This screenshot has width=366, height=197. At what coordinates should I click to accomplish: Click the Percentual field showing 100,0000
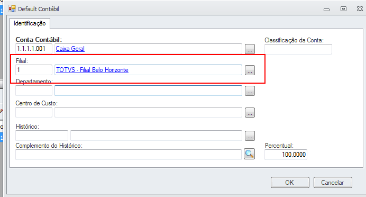(x=286, y=155)
